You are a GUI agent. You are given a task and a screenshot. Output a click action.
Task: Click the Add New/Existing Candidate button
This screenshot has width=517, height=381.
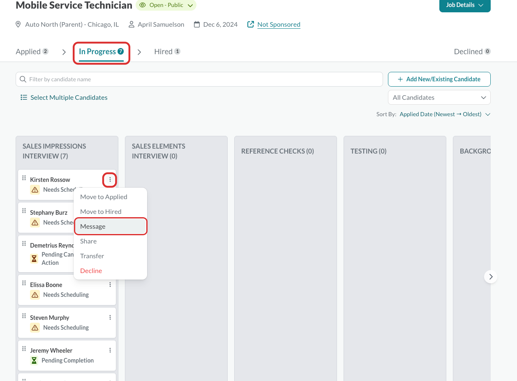(x=439, y=79)
